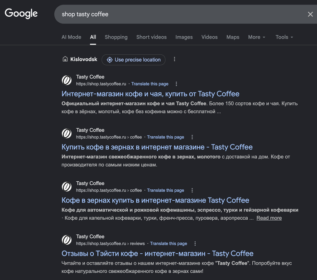The width and height of the screenshot is (317, 280).
Task: Open result 'Кофе в зернах купить в интернет-магазине Tasty Coffee'
Action: click(x=155, y=200)
